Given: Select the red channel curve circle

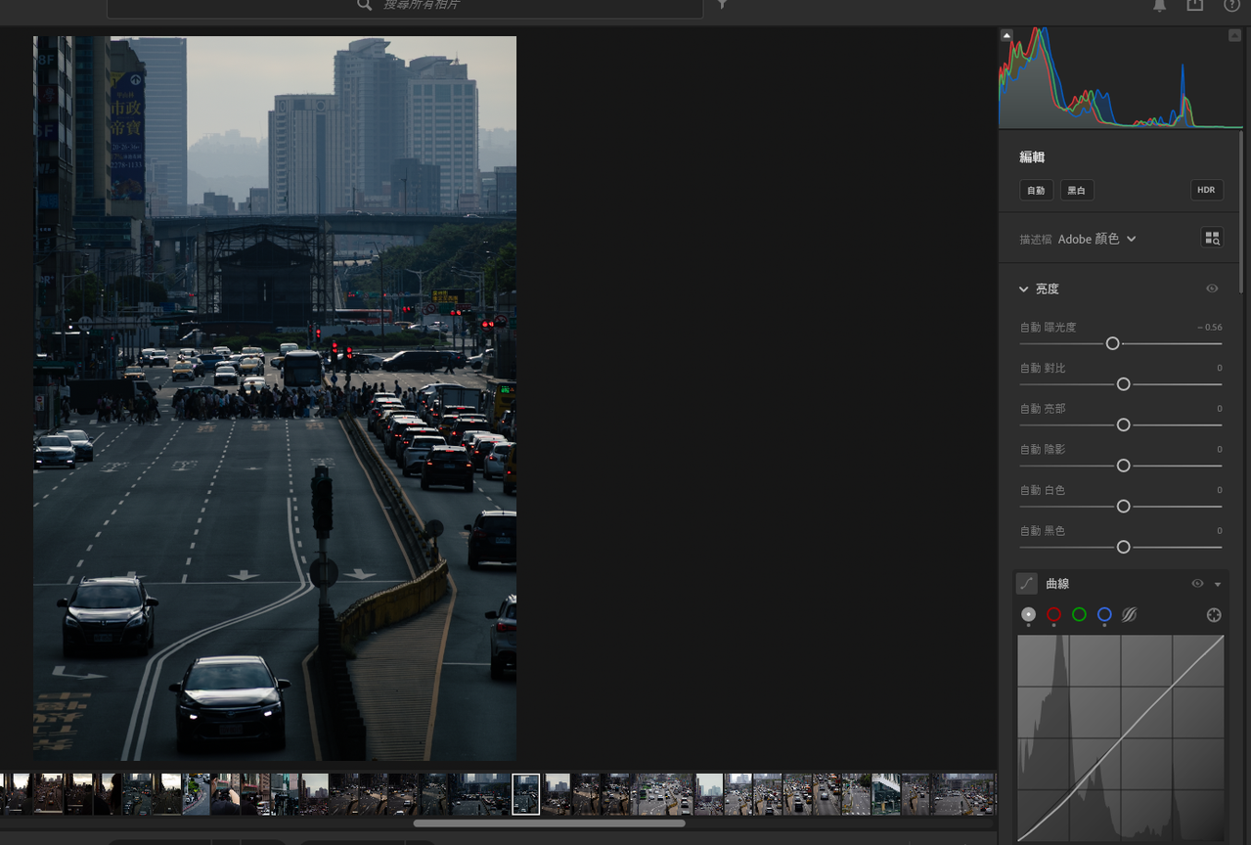Looking at the screenshot, I should (1053, 615).
